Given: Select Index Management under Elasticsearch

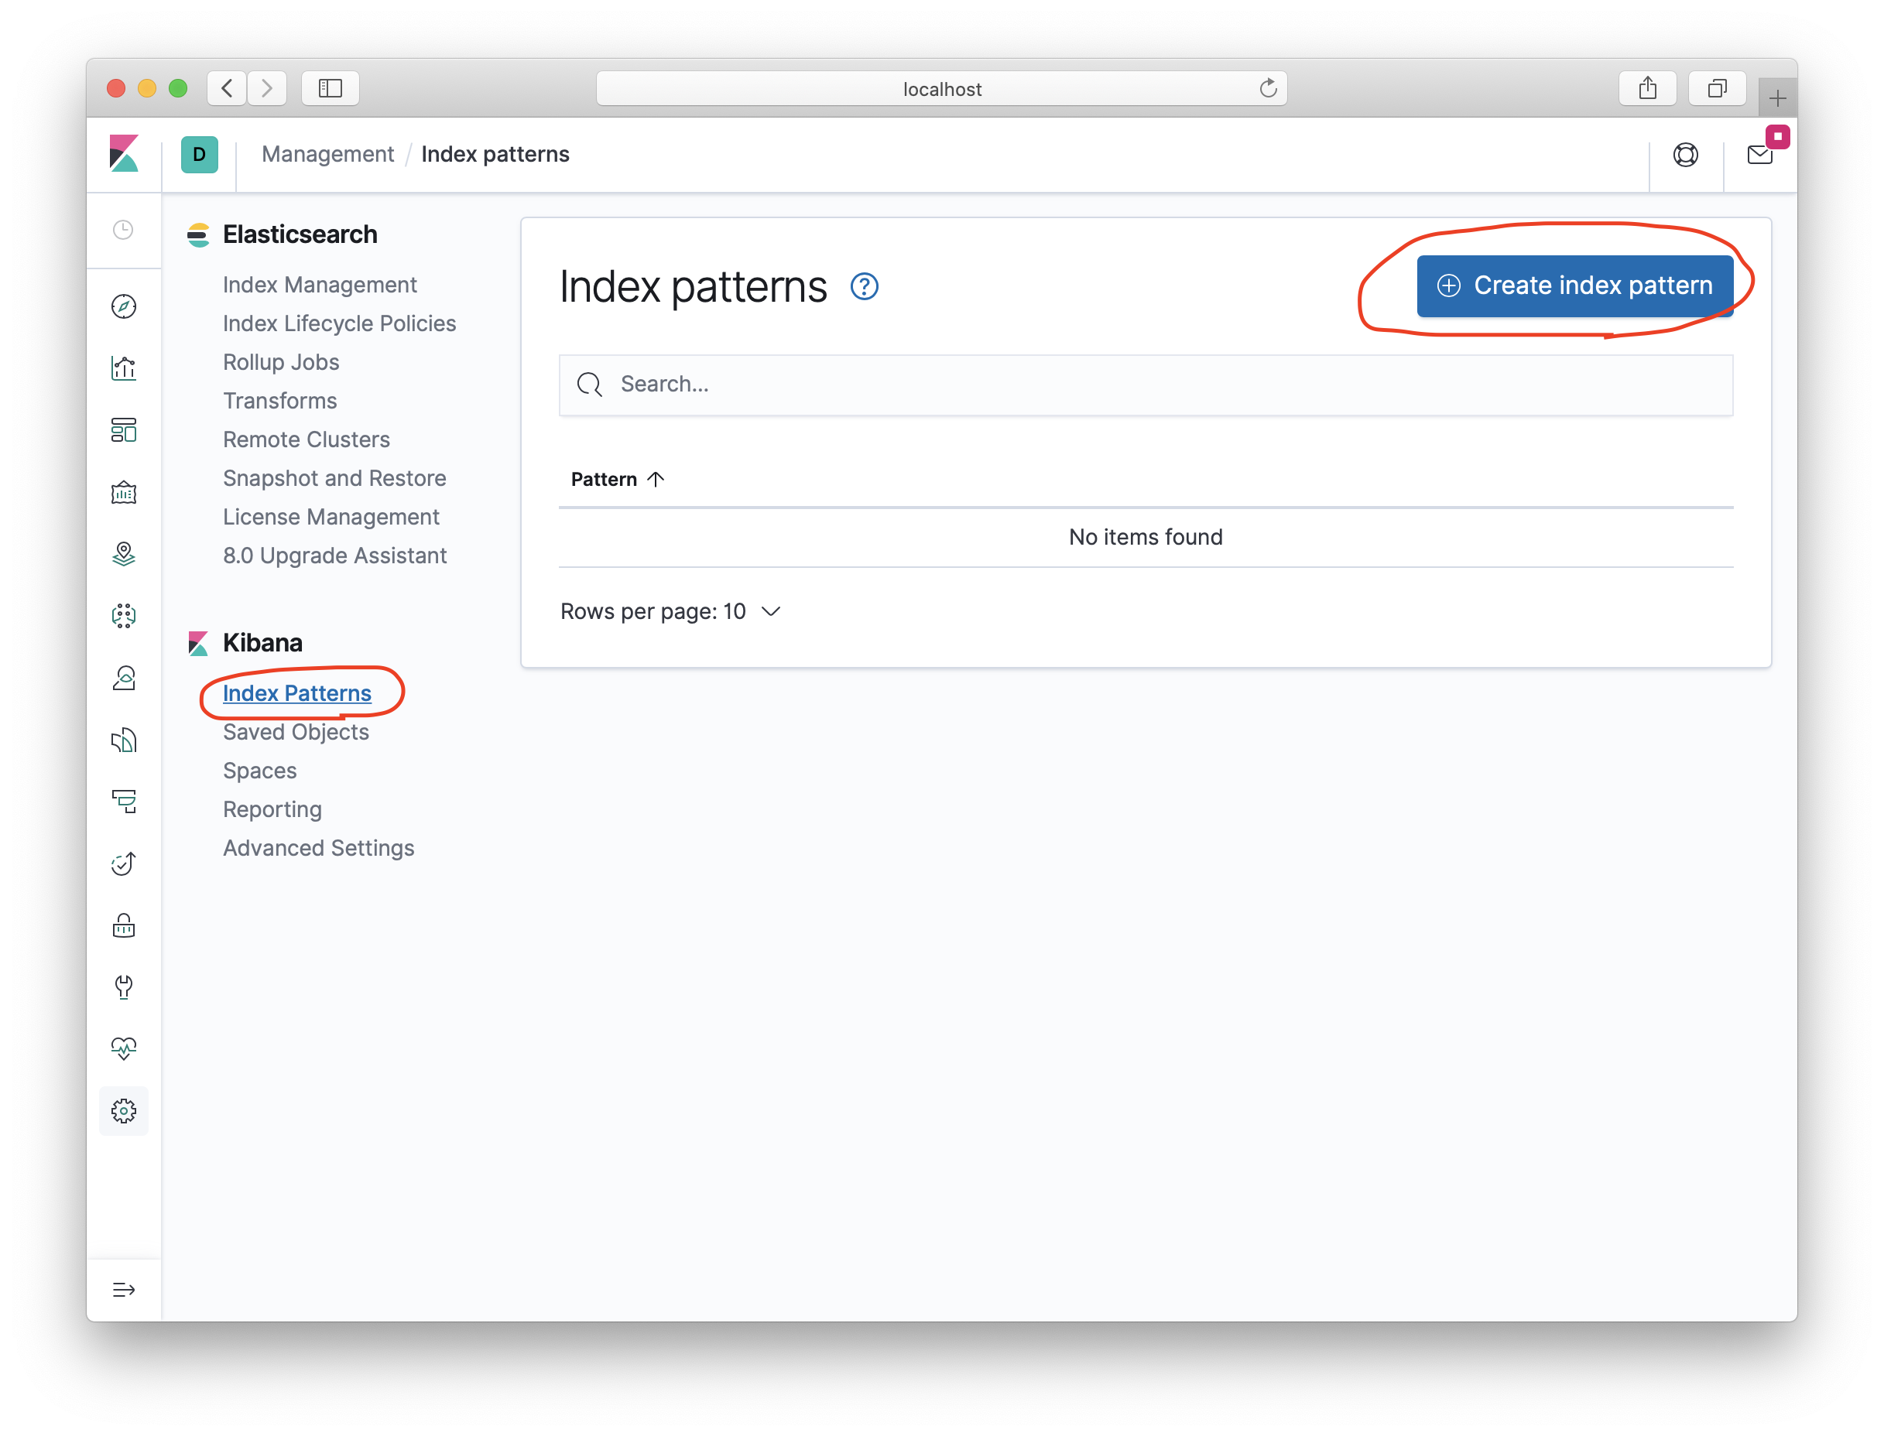Looking at the screenshot, I should [x=318, y=284].
